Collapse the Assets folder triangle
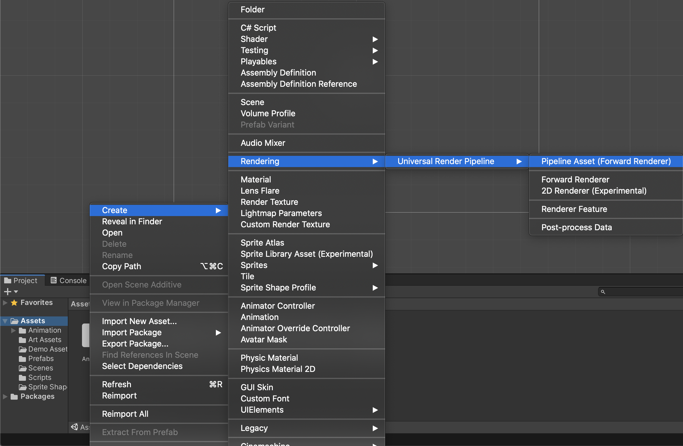683x446 pixels. pyautogui.click(x=5, y=321)
